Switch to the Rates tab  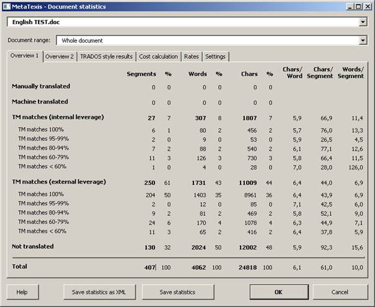192,56
